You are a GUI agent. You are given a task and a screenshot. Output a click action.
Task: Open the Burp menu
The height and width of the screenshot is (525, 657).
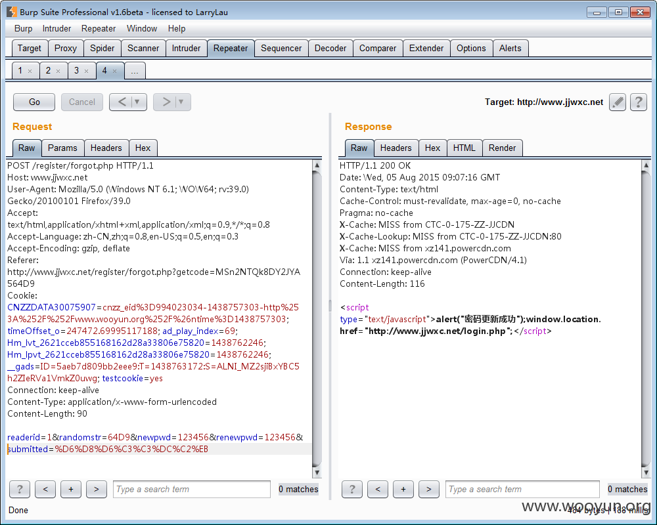coord(23,28)
